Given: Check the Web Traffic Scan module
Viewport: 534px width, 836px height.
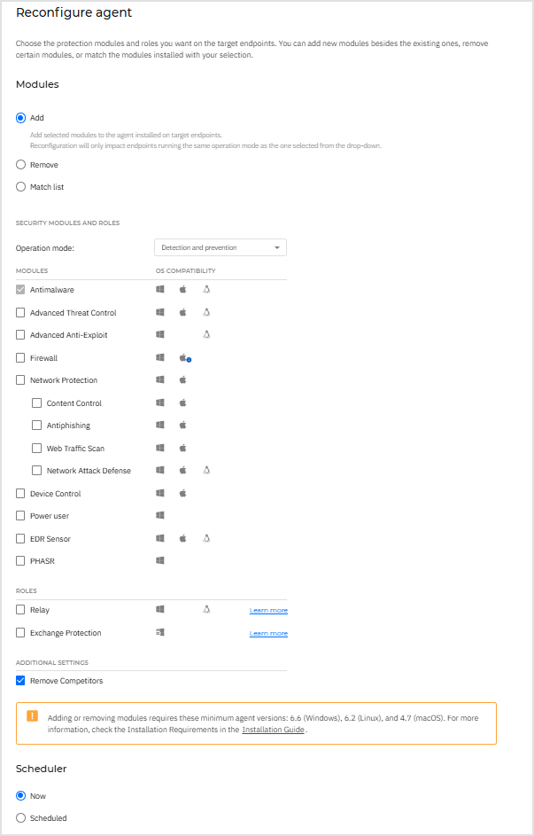Looking at the screenshot, I should (x=35, y=448).
